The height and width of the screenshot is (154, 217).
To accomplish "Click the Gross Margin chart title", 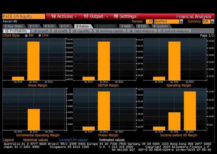I will [x=38, y=85].
